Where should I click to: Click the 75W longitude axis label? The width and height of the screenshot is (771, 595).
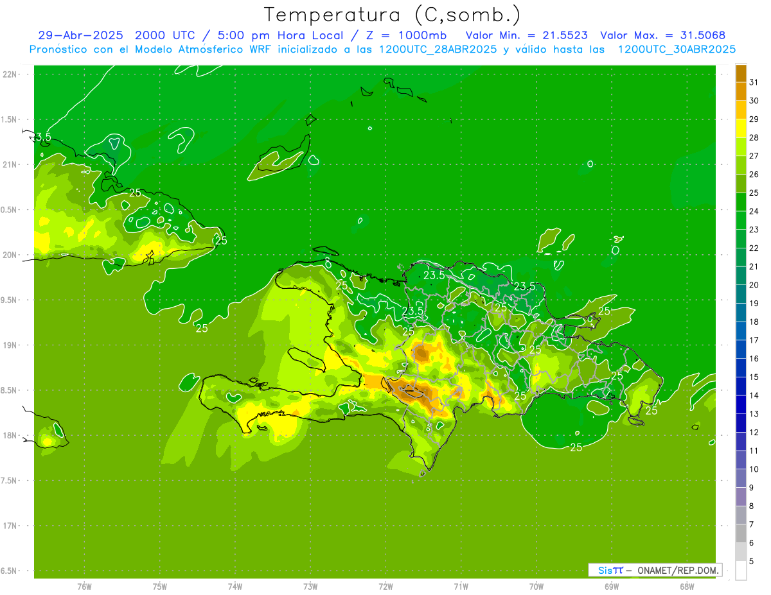pos(160,586)
